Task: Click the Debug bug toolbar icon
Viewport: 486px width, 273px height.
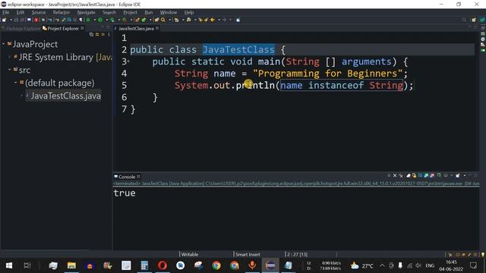Action: [x=88, y=20]
